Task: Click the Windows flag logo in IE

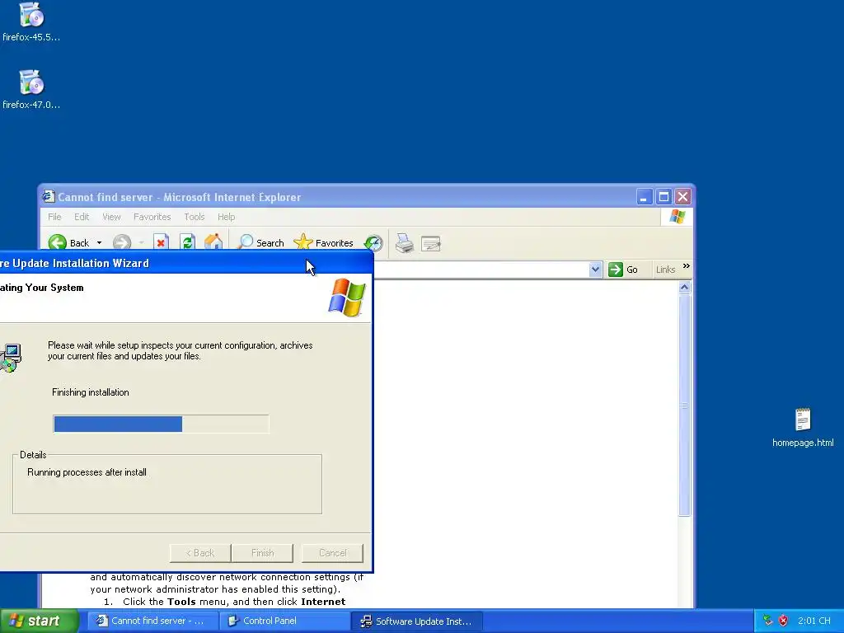Action: (x=678, y=217)
